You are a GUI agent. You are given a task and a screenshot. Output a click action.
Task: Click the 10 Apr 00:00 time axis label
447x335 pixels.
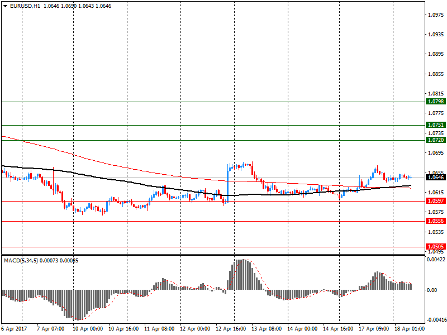tap(88, 329)
